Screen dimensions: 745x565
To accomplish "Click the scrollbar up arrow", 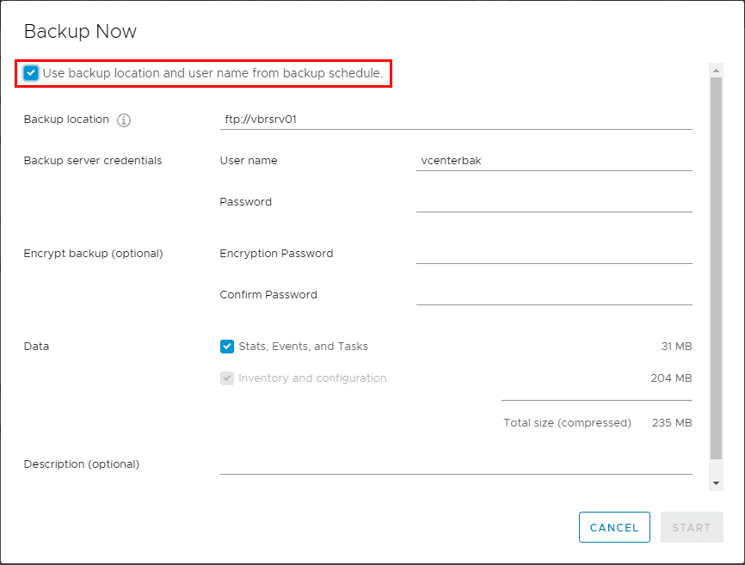I will (x=716, y=69).
